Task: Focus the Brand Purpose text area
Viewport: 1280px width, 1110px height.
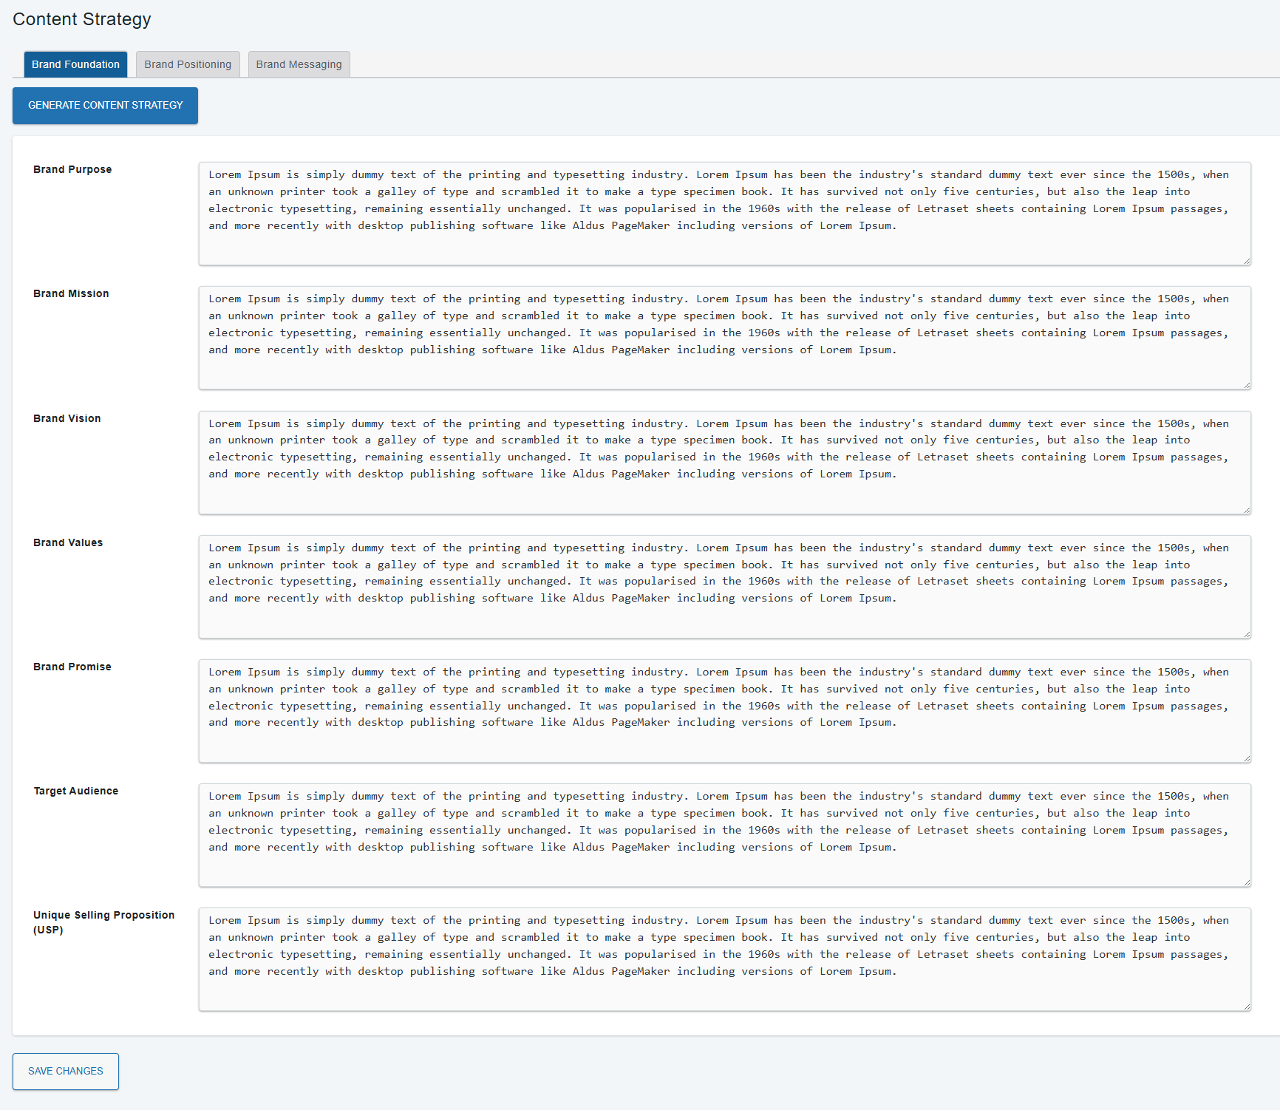Action: point(725,214)
